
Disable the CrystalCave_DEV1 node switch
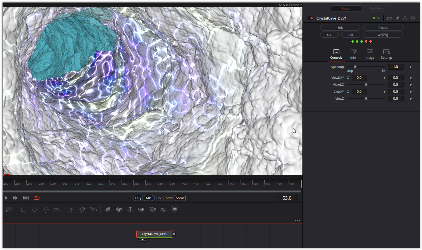(310, 18)
